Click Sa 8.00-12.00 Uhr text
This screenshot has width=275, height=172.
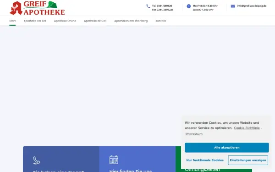(203, 10)
